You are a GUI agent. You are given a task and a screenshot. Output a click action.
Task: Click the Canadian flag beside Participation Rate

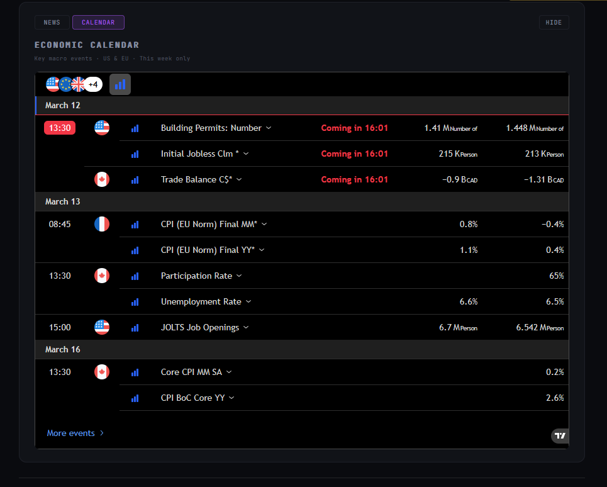point(101,276)
